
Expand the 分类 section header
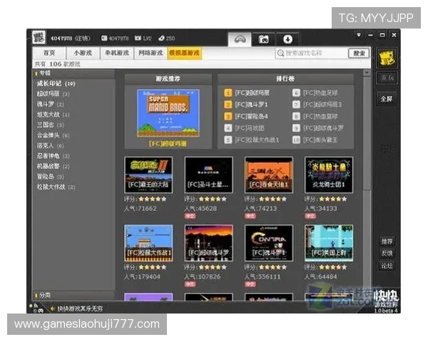coord(73,296)
